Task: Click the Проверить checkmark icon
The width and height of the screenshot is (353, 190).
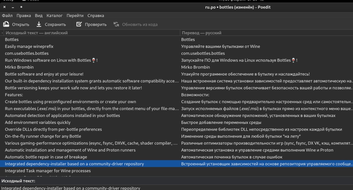Action: [x=79, y=24]
